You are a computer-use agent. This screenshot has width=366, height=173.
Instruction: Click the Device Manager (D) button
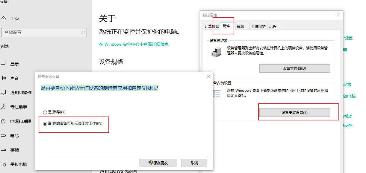(294, 68)
